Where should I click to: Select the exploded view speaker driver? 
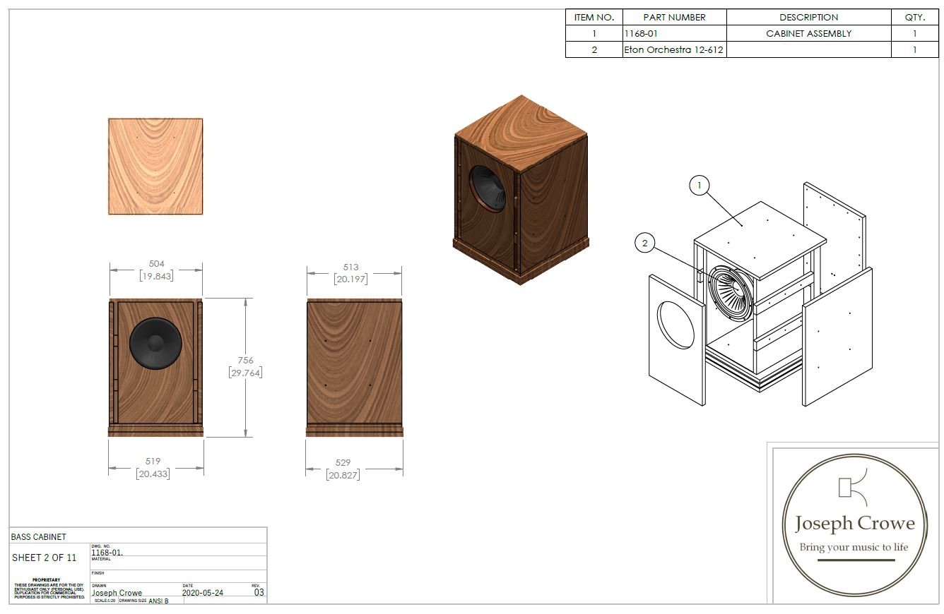coord(731,290)
